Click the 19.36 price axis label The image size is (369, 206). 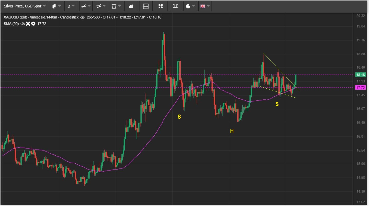tap(361, 40)
